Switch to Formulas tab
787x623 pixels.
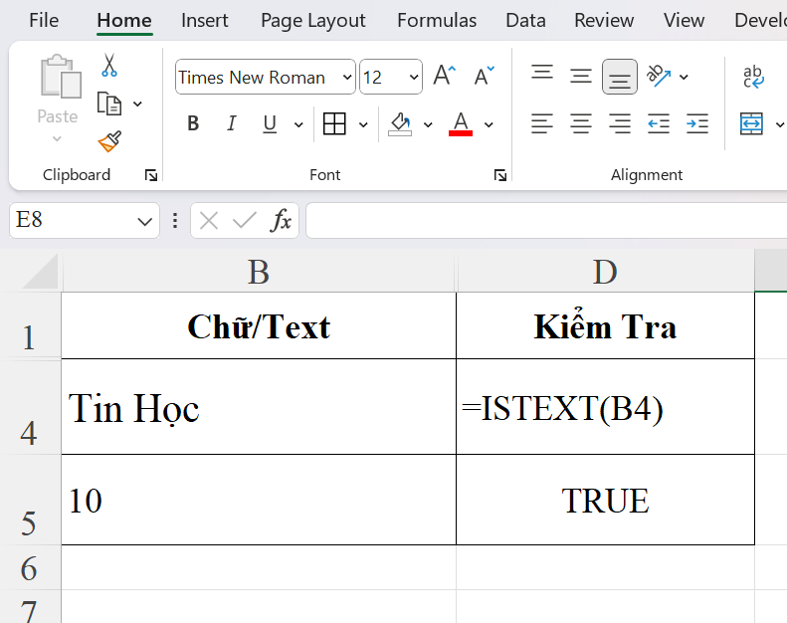pos(437,21)
